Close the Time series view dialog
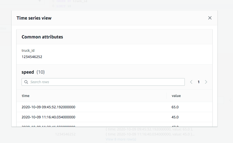 (210, 18)
